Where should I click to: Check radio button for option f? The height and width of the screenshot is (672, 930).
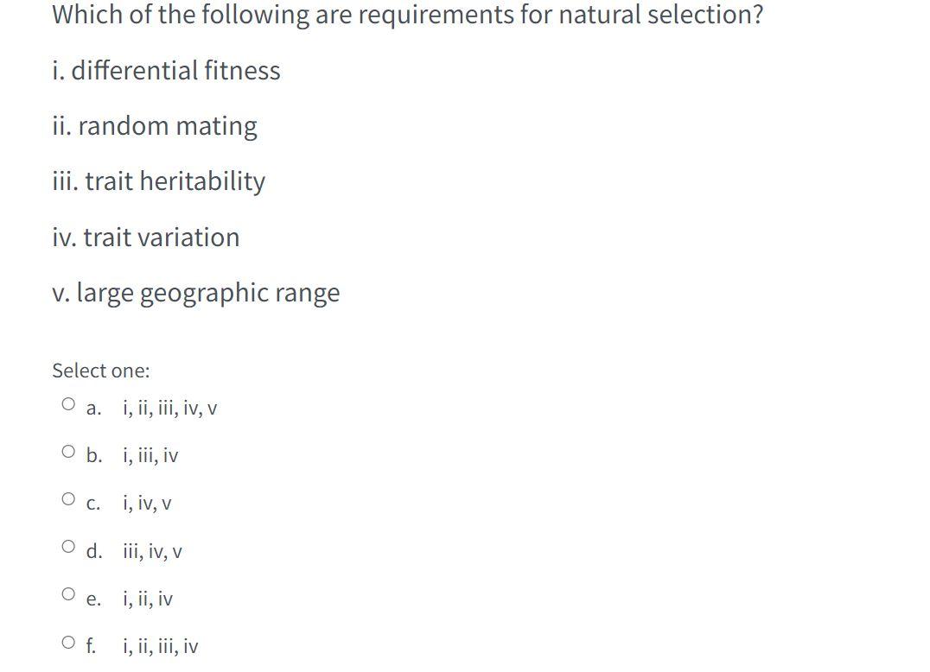click(x=69, y=642)
